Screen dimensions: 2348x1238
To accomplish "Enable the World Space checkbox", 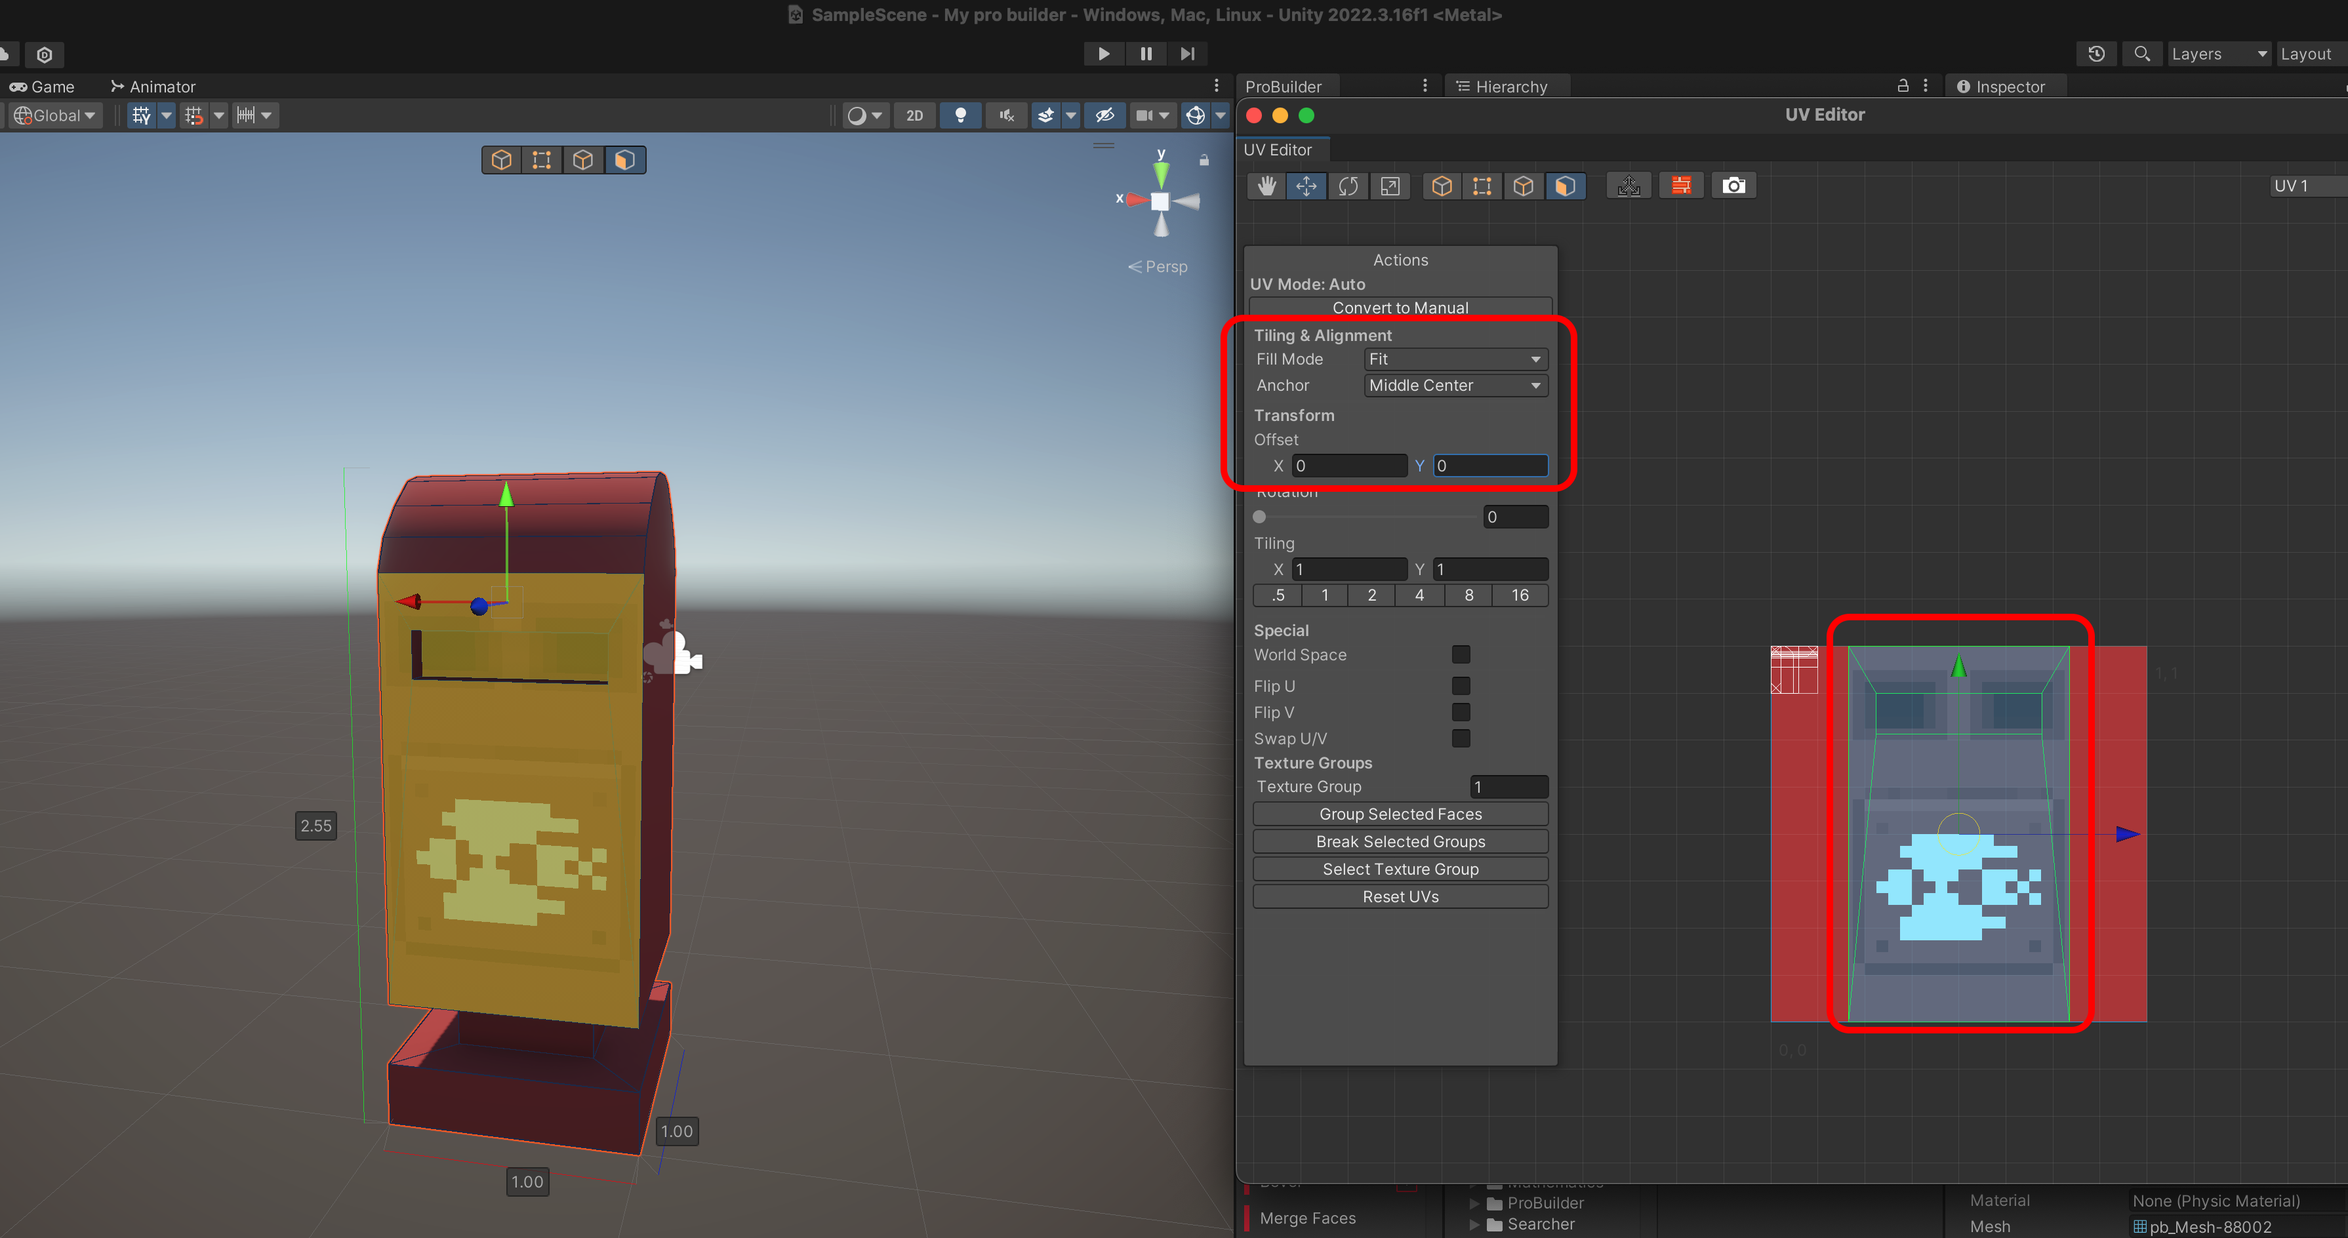I will click(1460, 655).
